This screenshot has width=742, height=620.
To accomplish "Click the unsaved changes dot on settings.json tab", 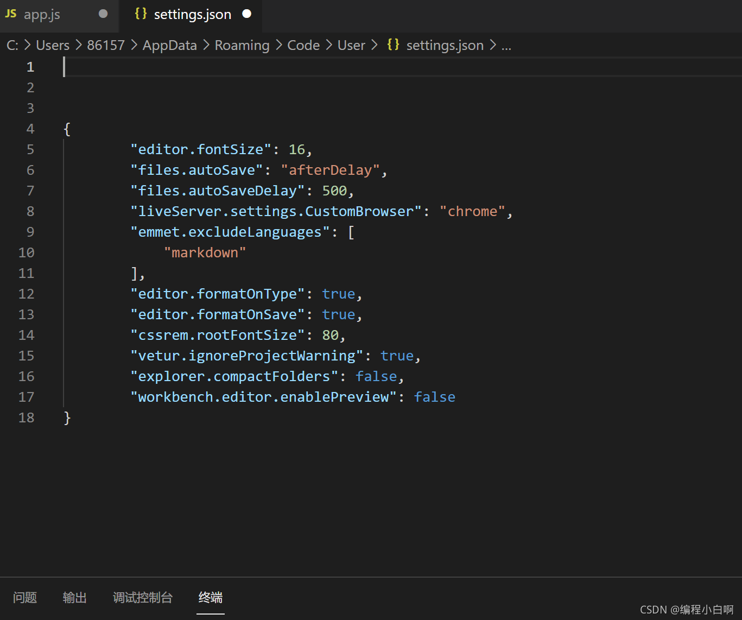I will click(x=247, y=14).
